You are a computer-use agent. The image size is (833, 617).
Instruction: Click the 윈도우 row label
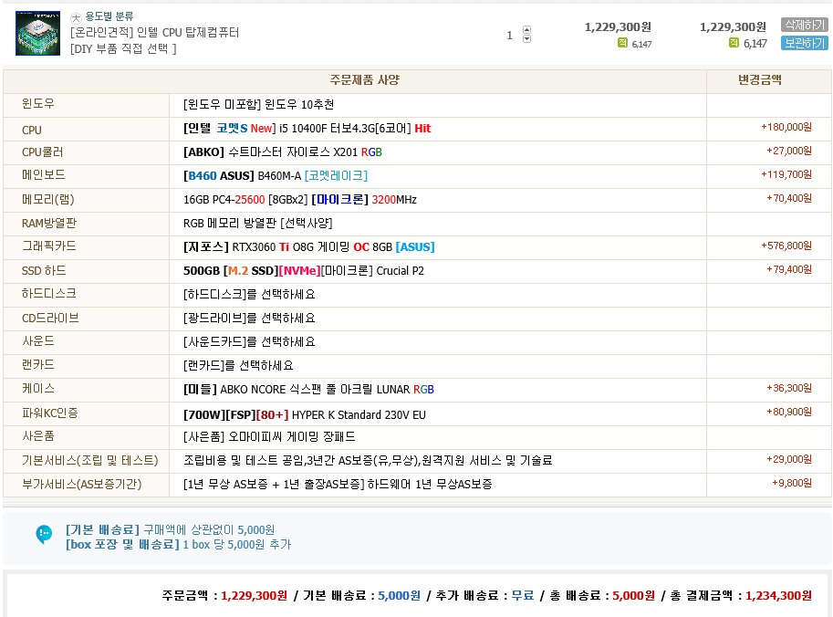point(37,104)
